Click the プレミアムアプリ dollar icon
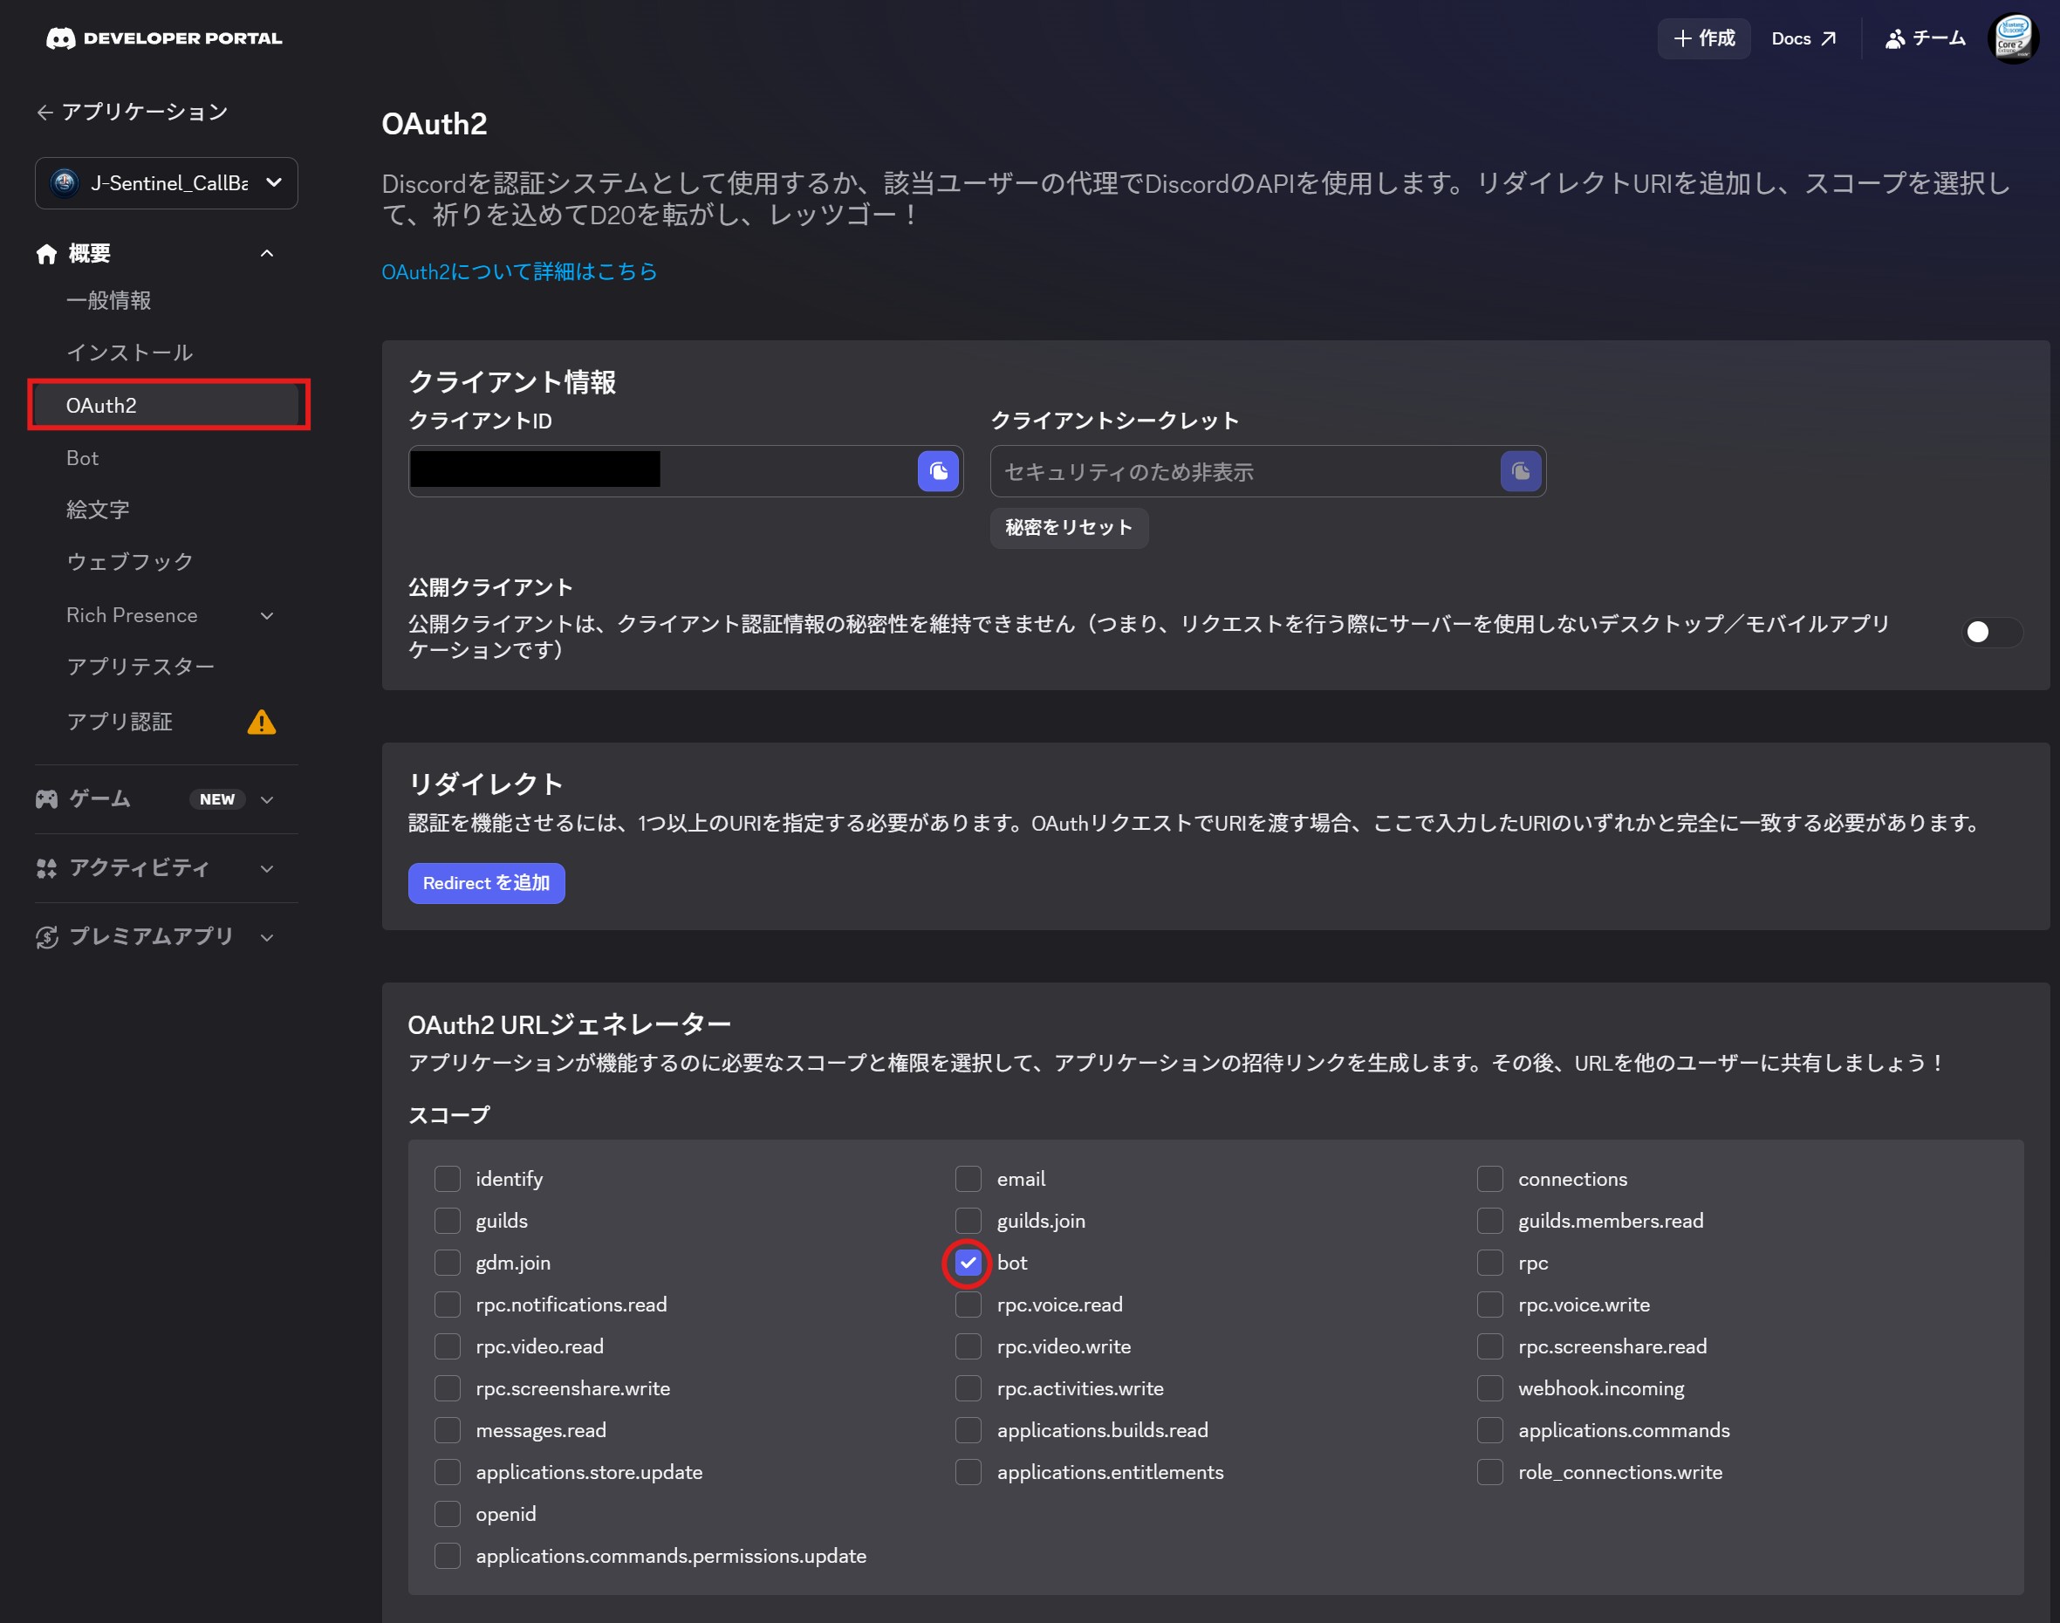Image resolution: width=2060 pixels, height=1623 pixels. point(46,937)
